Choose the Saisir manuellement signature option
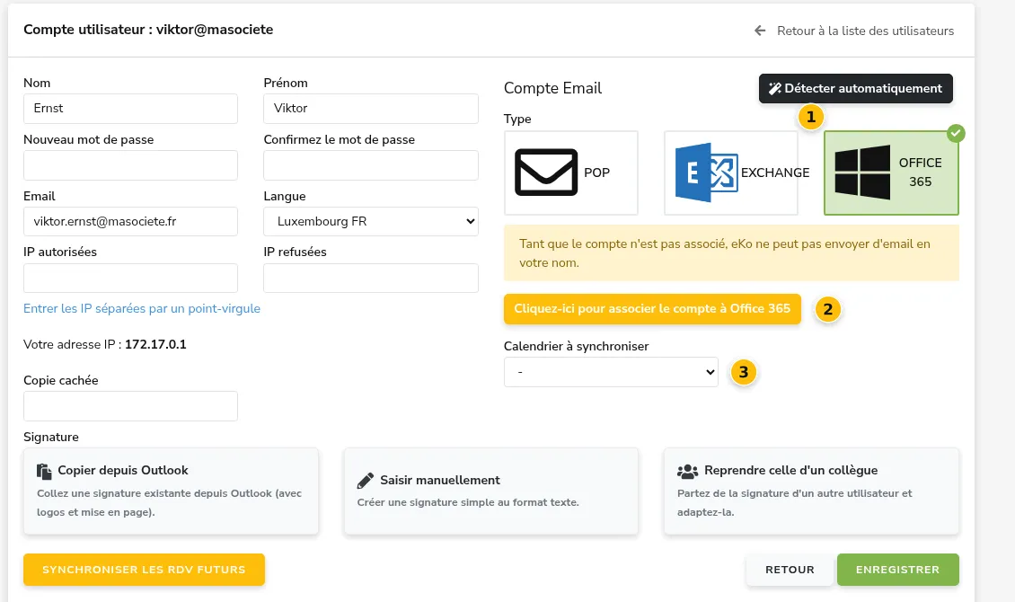 pos(491,491)
